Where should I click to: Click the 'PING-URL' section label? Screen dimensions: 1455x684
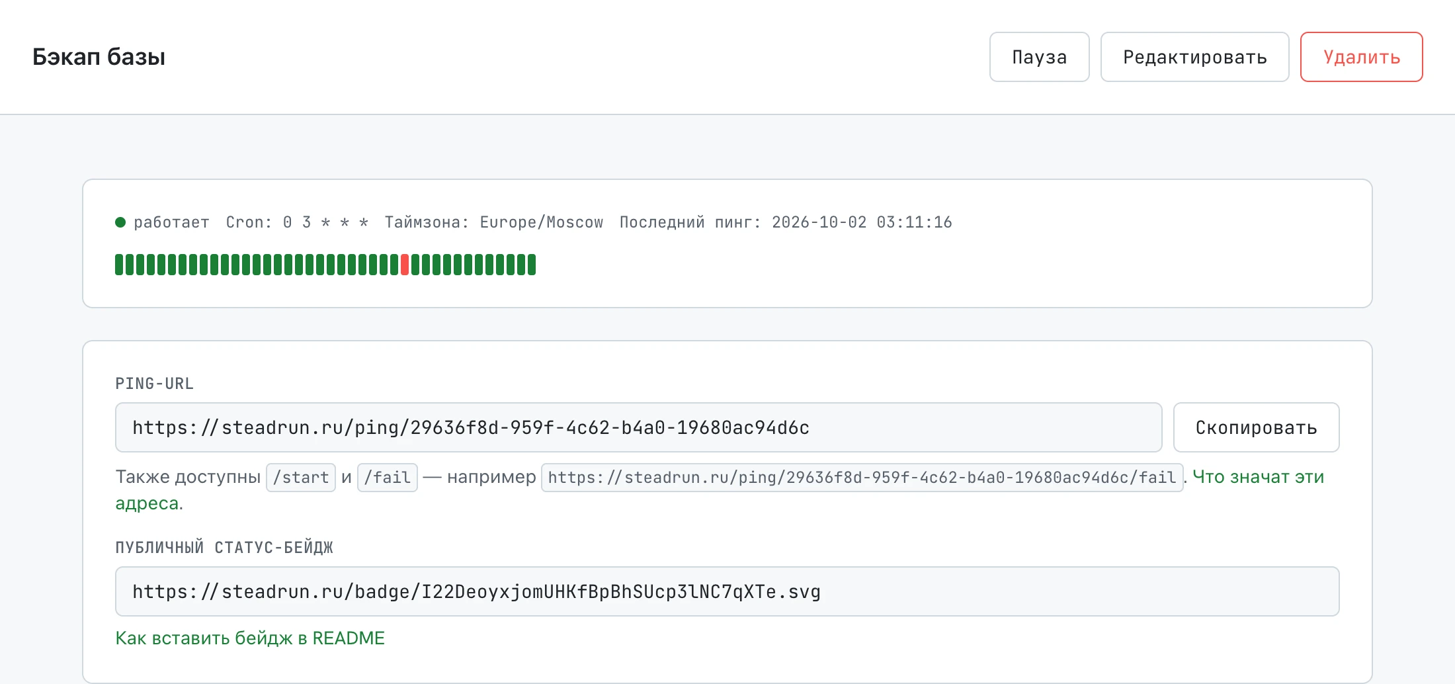(154, 384)
